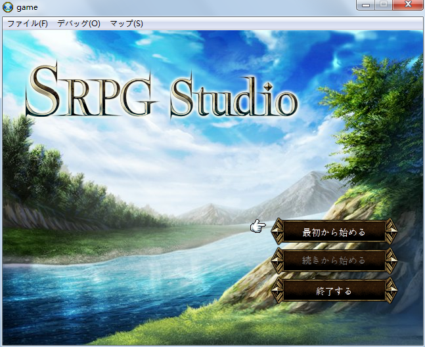The height and width of the screenshot is (347, 425).
Task: Choose 終了する to quit the game
Action: pyautogui.click(x=334, y=291)
